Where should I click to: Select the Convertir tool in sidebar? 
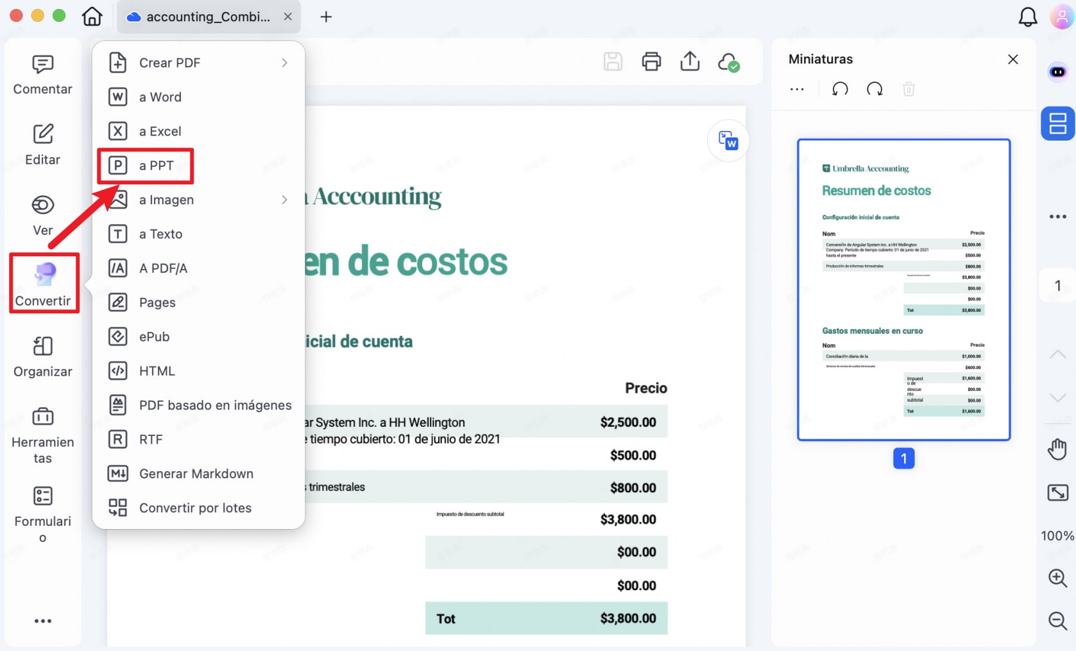pyautogui.click(x=42, y=282)
